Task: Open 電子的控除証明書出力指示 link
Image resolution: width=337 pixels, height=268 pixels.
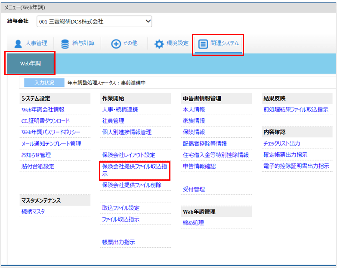Action: [297, 166]
